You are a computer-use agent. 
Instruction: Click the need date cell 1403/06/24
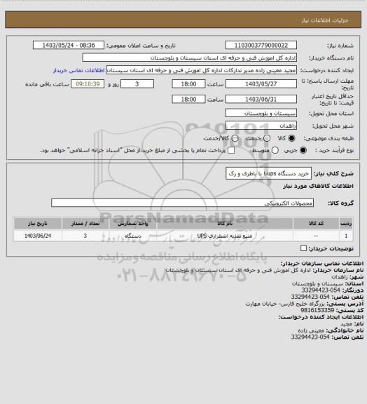(x=38, y=236)
